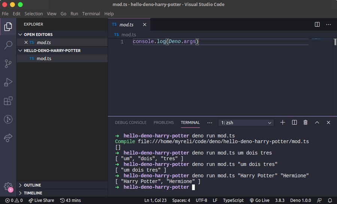Split the terminal panel
The width and height of the screenshot is (337, 204).
coord(294,122)
